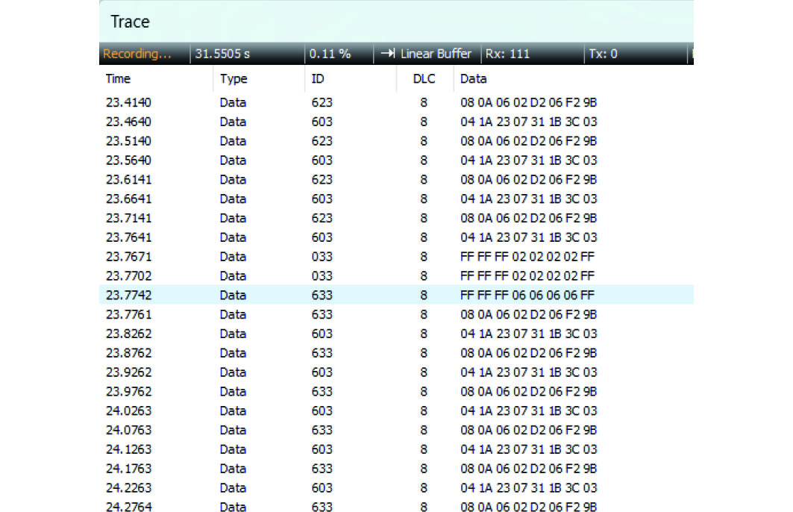Click the DLC column header
The width and height of the screenshot is (793, 512).
point(424,78)
